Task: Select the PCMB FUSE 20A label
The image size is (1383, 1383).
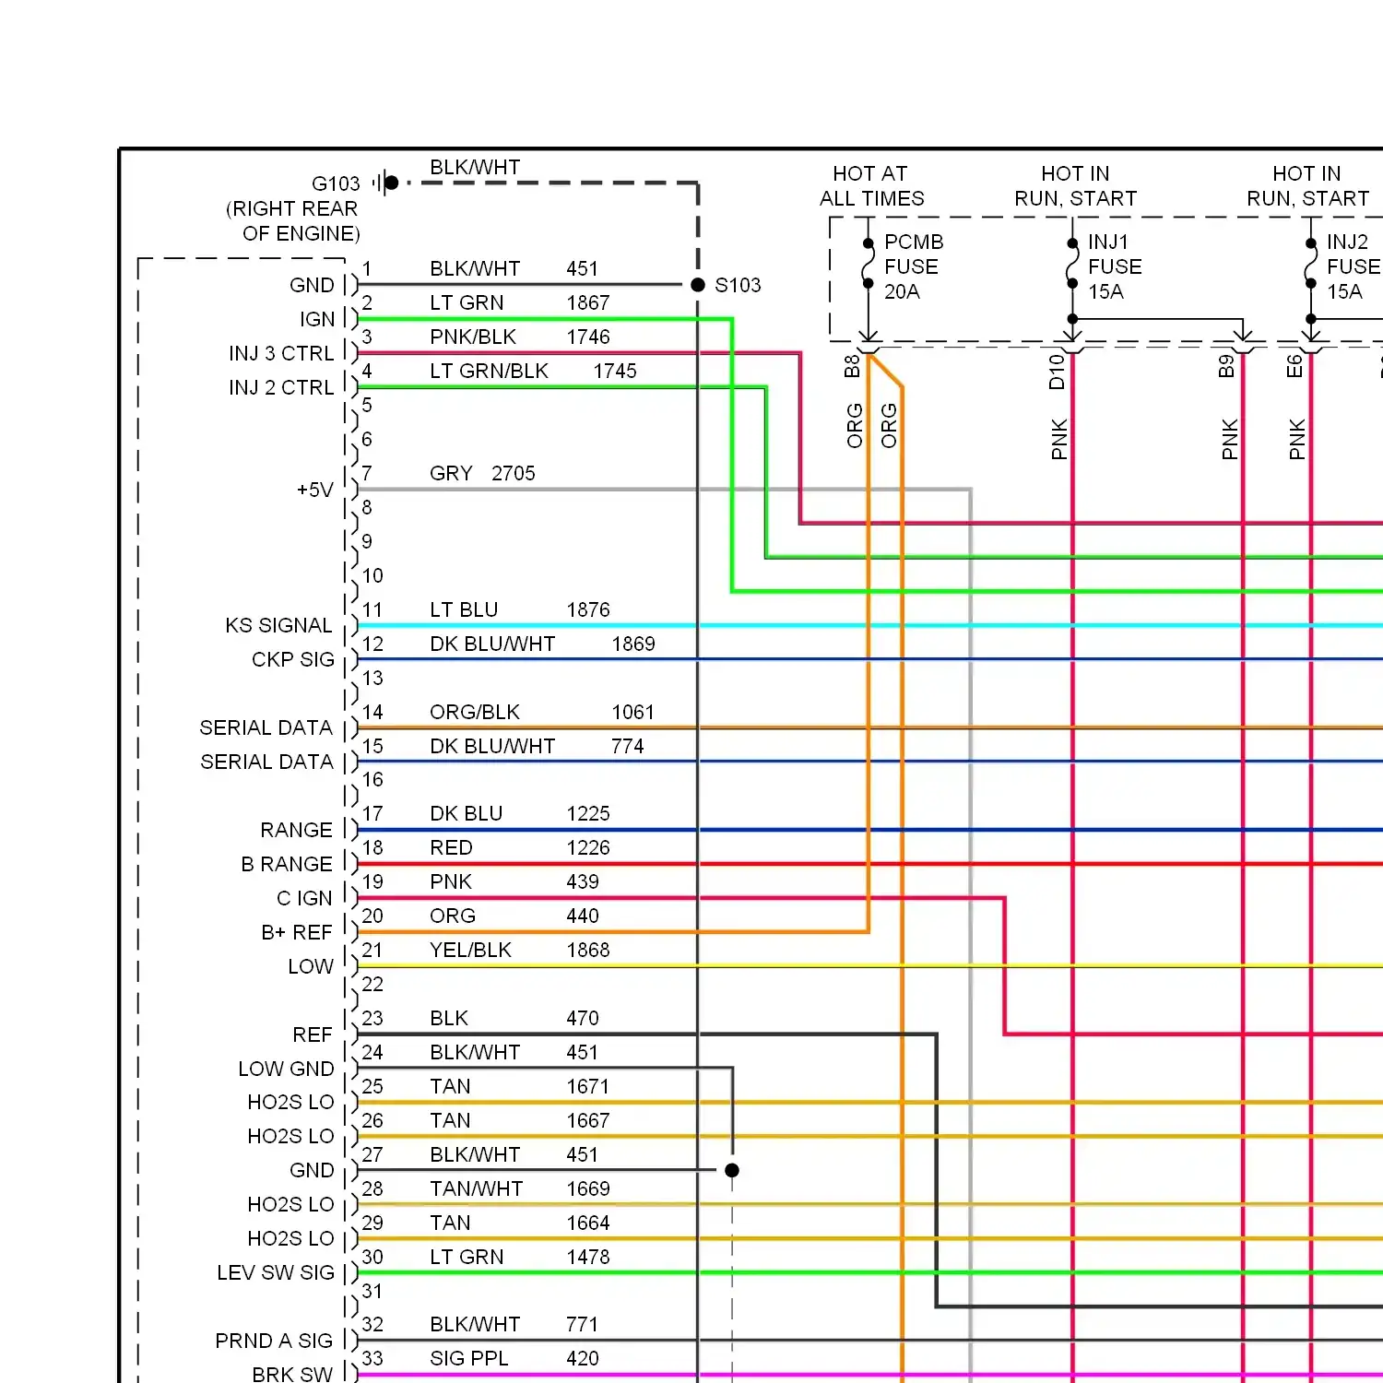Action: pos(914,266)
